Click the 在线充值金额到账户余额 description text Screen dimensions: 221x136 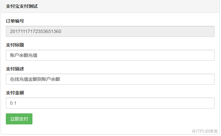pos(35,79)
